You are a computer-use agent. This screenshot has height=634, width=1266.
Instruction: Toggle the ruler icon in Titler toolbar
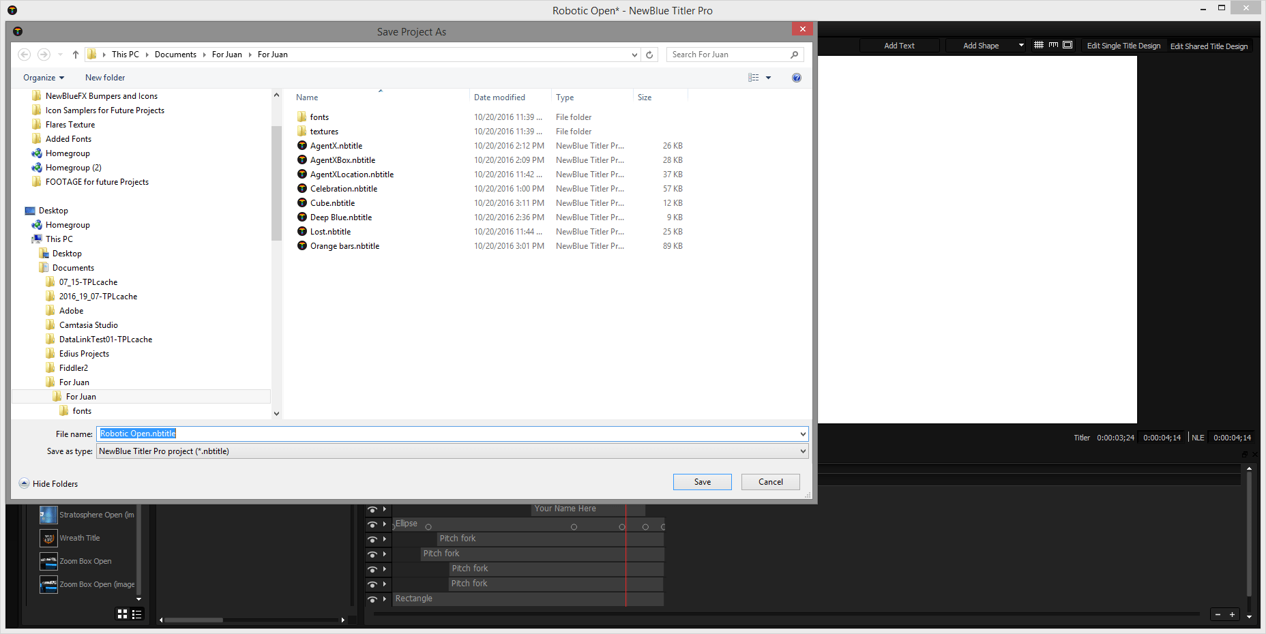click(1053, 45)
